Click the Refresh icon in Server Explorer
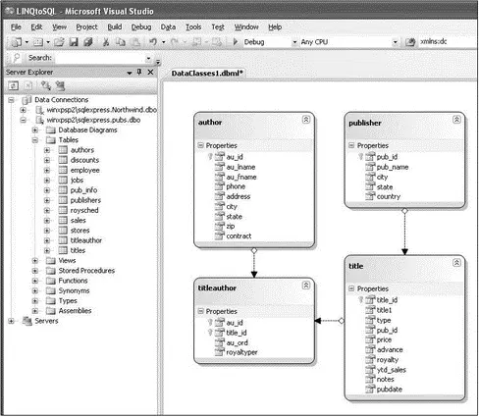Screen dimensions: 479x417 [x=14, y=85]
